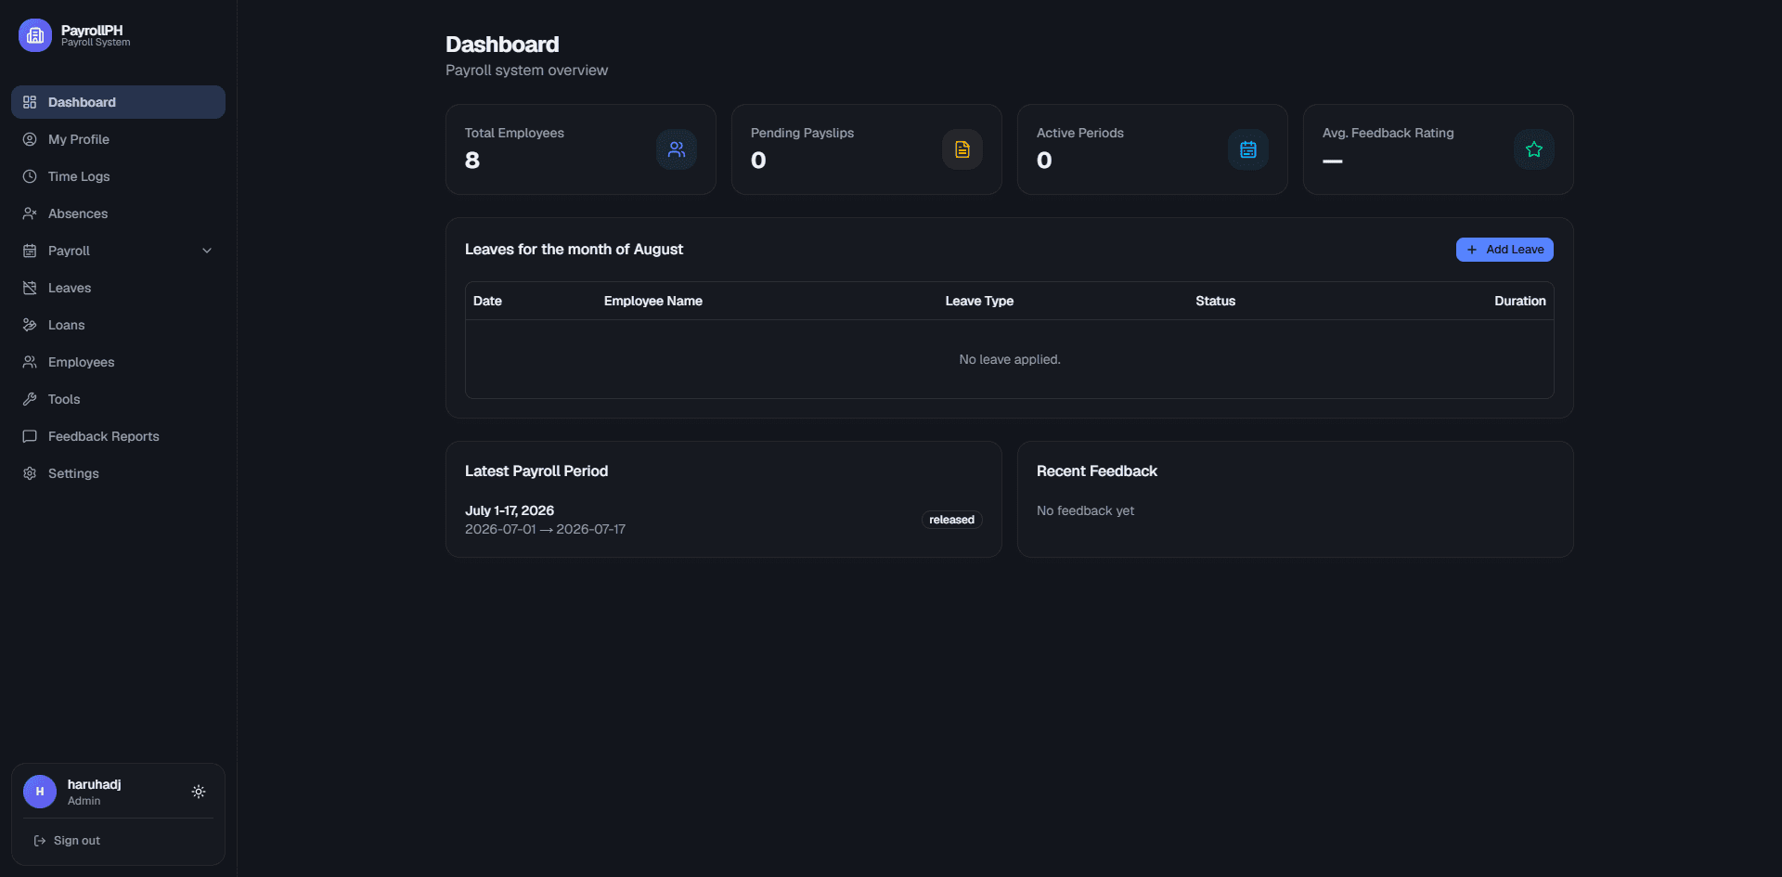Click the '2026-07-01 → 2026-07-17' date range
This screenshot has height=877, width=1782.
(545, 529)
